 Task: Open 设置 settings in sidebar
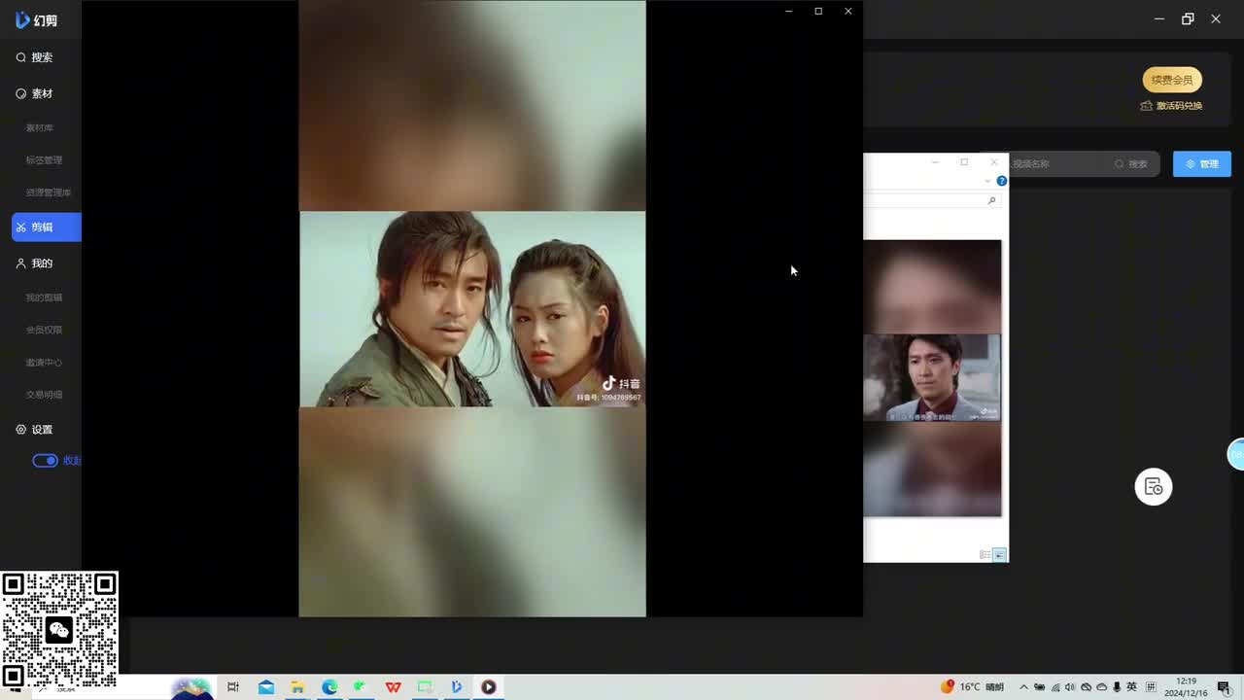pyautogui.click(x=34, y=429)
